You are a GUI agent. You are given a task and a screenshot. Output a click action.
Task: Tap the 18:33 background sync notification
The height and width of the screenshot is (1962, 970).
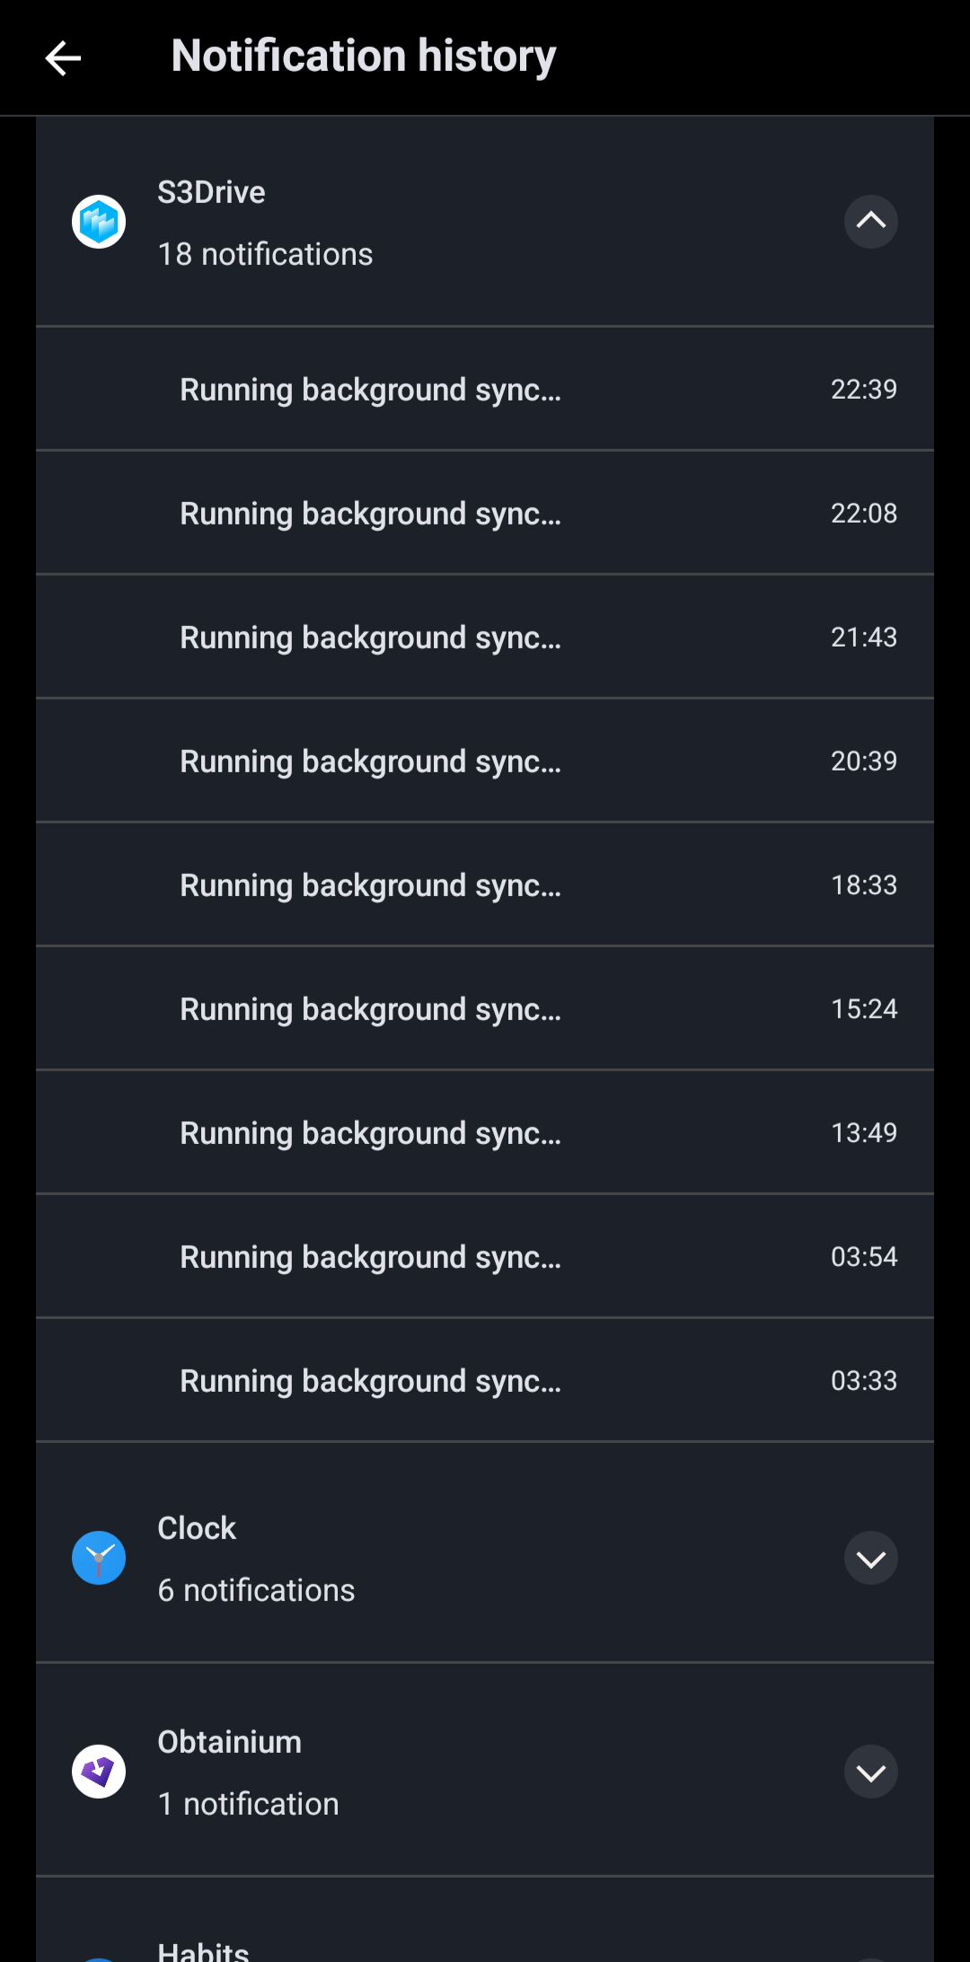[x=485, y=885]
